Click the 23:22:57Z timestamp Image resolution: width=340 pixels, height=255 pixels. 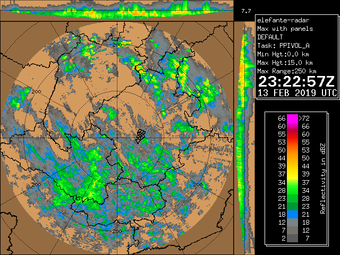296,82
